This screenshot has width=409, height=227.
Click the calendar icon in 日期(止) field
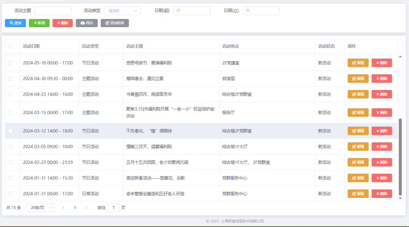point(248,11)
